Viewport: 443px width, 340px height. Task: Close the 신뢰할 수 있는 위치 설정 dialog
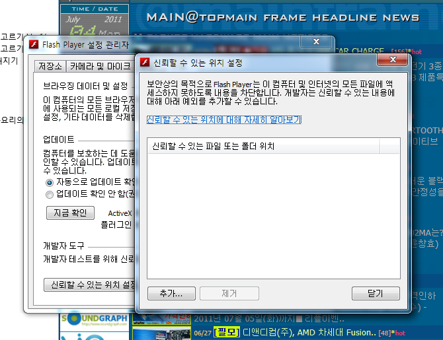pos(393,59)
